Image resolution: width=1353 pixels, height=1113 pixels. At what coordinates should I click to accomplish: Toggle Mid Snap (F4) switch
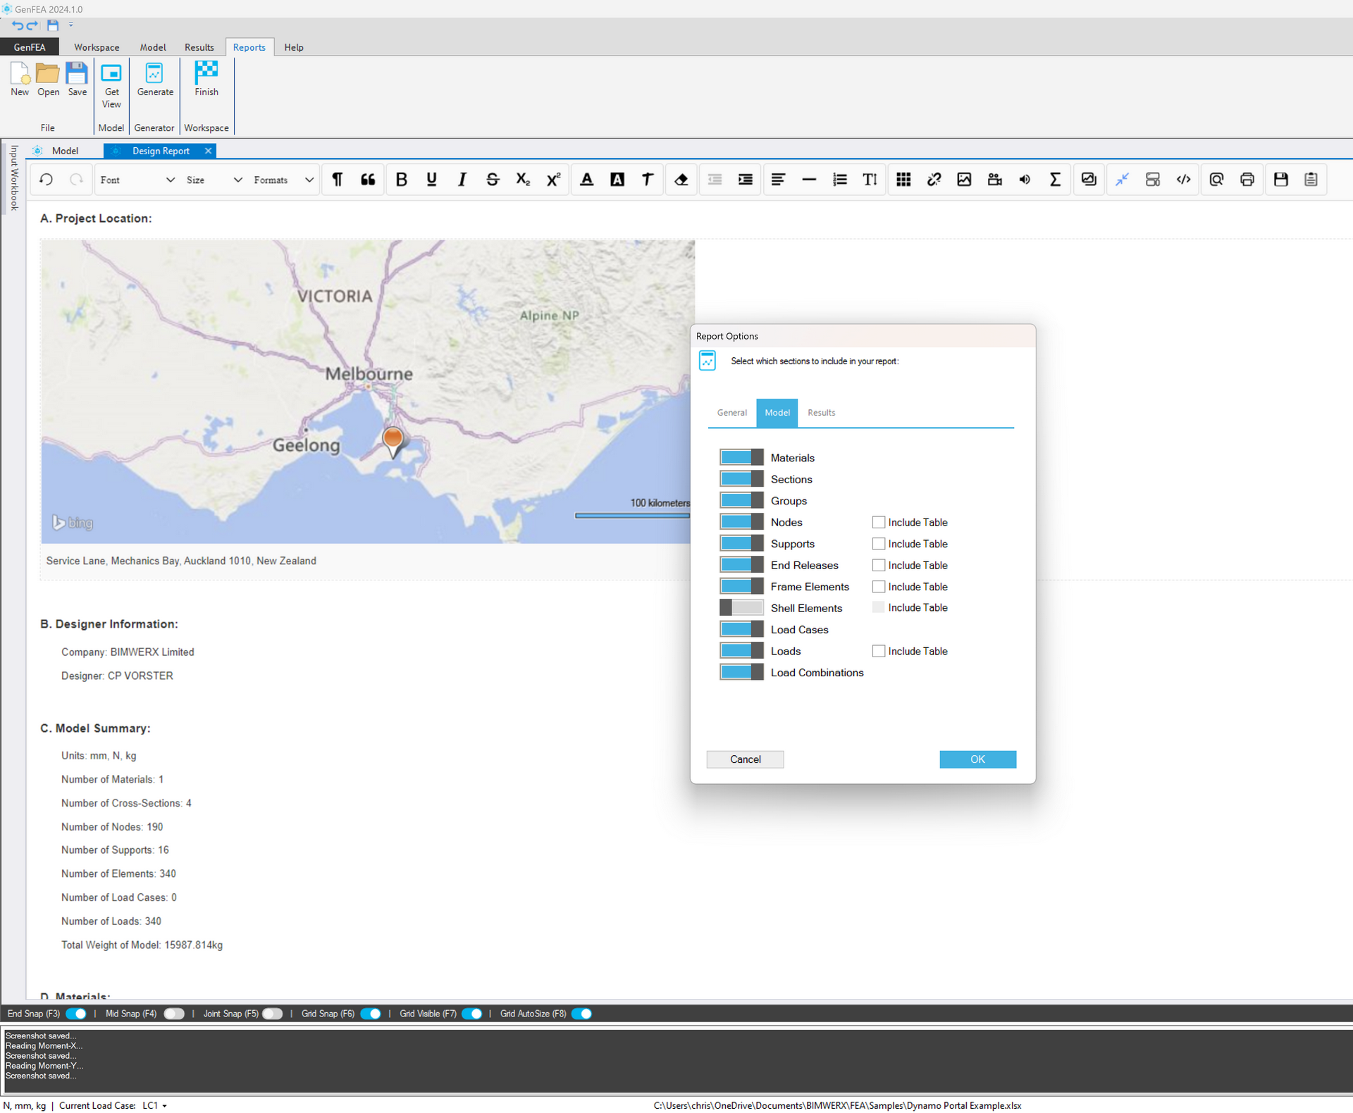click(173, 1014)
